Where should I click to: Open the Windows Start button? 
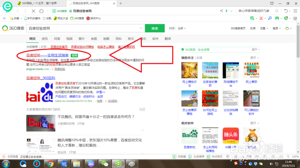6,164
